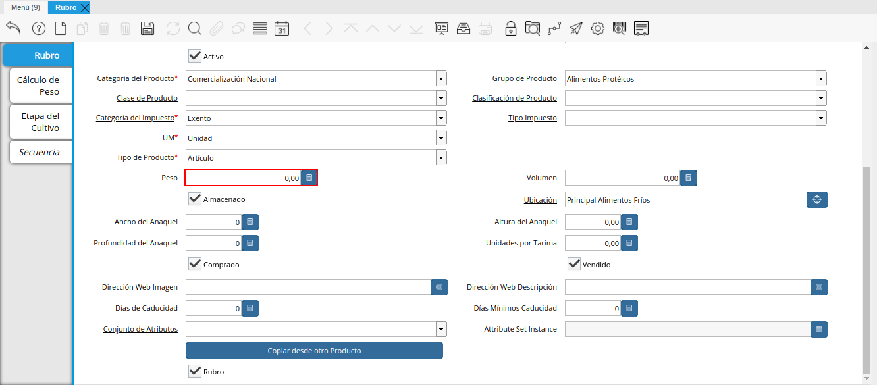The height and width of the screenshot is (385, 877).
Task: Expand UM unit dropdown
Action: click(x=441, y=138)
